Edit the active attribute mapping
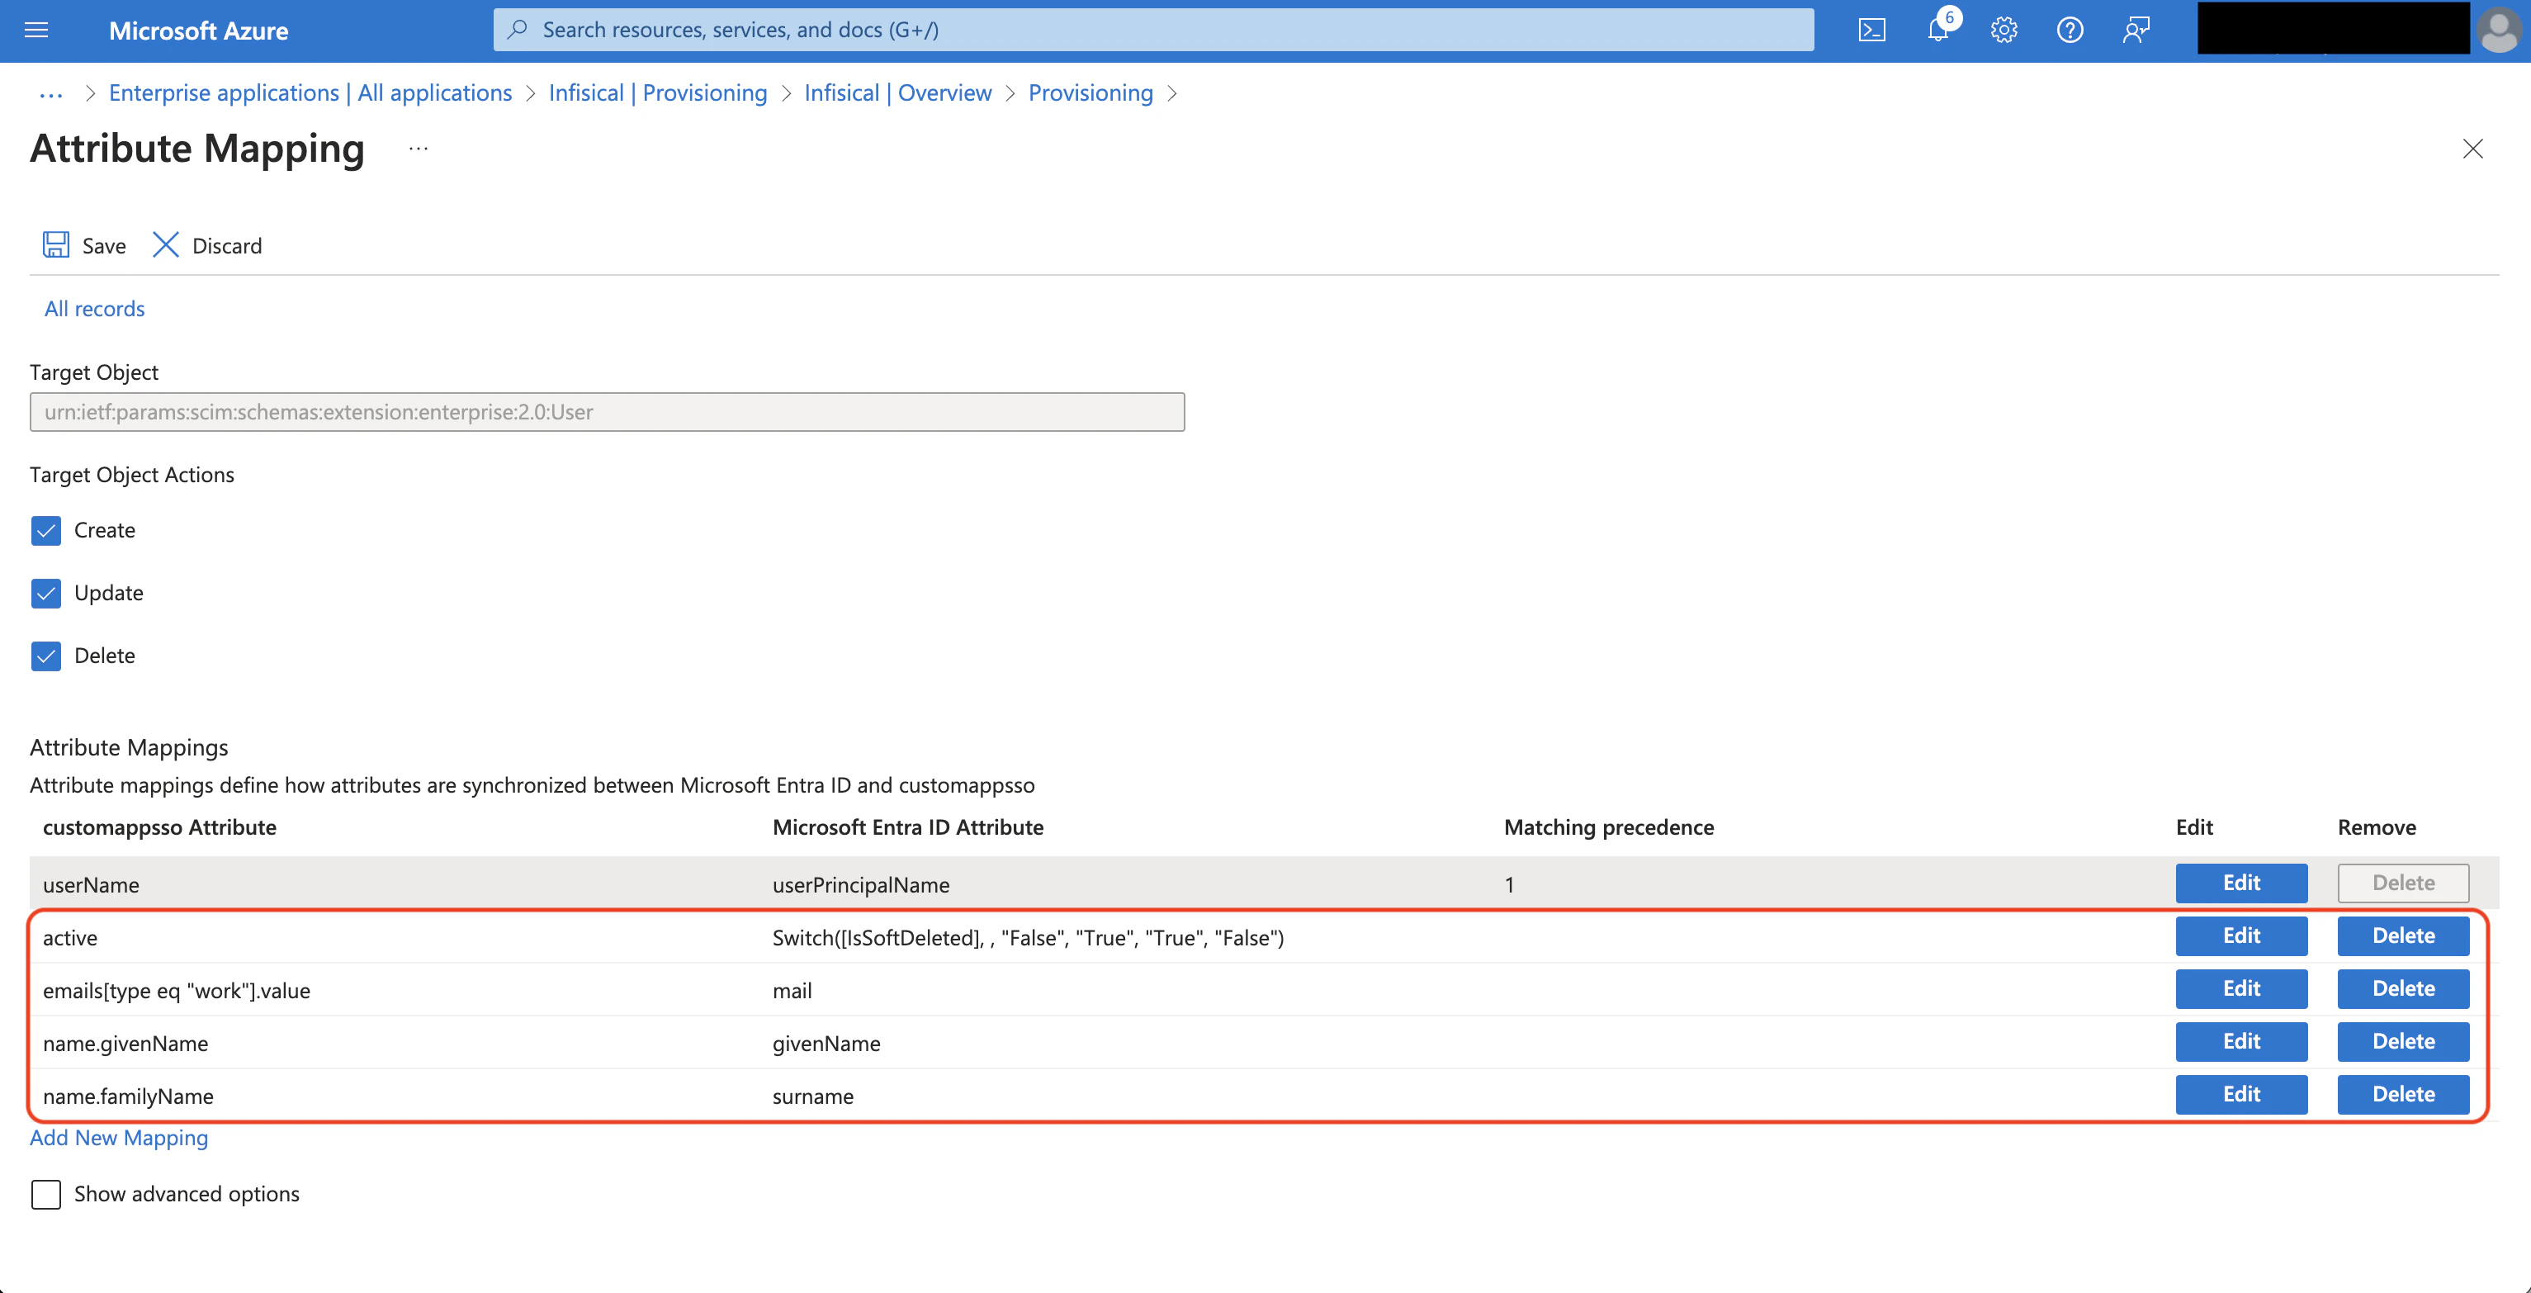 (x=2241, y=936)
